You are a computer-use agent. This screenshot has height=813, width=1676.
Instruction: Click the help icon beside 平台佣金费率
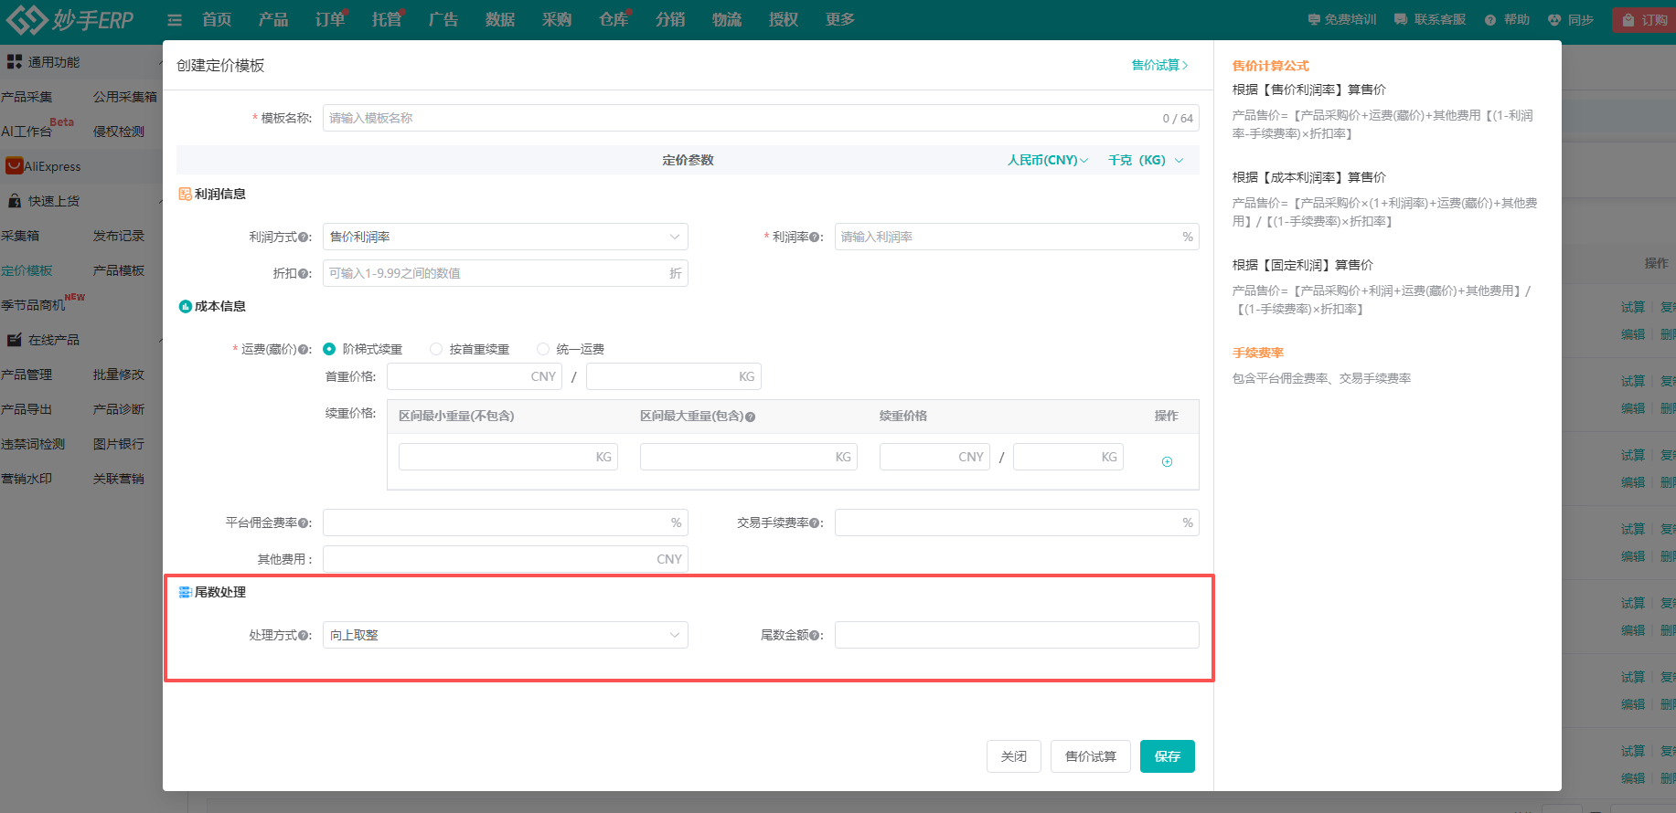point(304,523)
